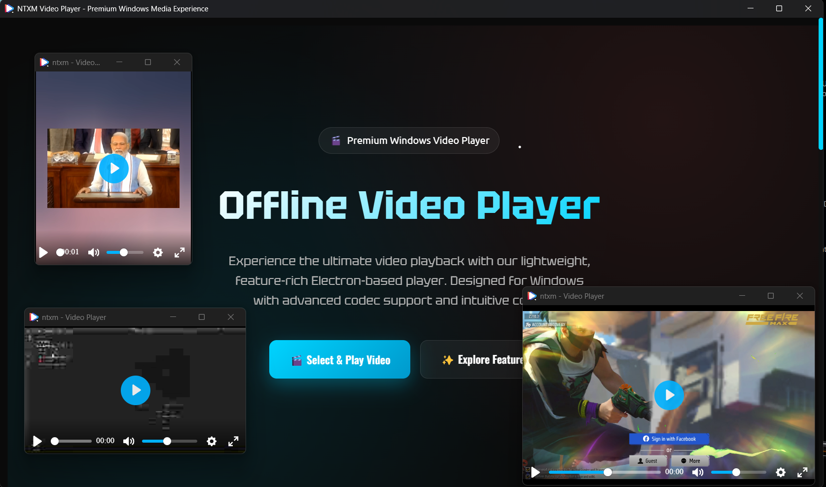The height and width of the screenshot is (487, 826).
Task: Click the Offline Video Player headline
Action: pyautogui.click(x=409, y=206)
